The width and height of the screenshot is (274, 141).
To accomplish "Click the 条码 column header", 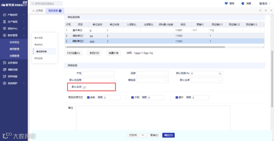I will (183, 25).
